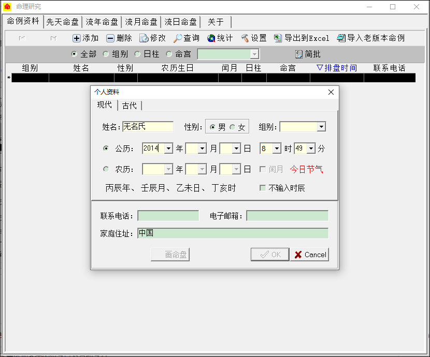Click 导出到Excel export icon

(278, 38)
